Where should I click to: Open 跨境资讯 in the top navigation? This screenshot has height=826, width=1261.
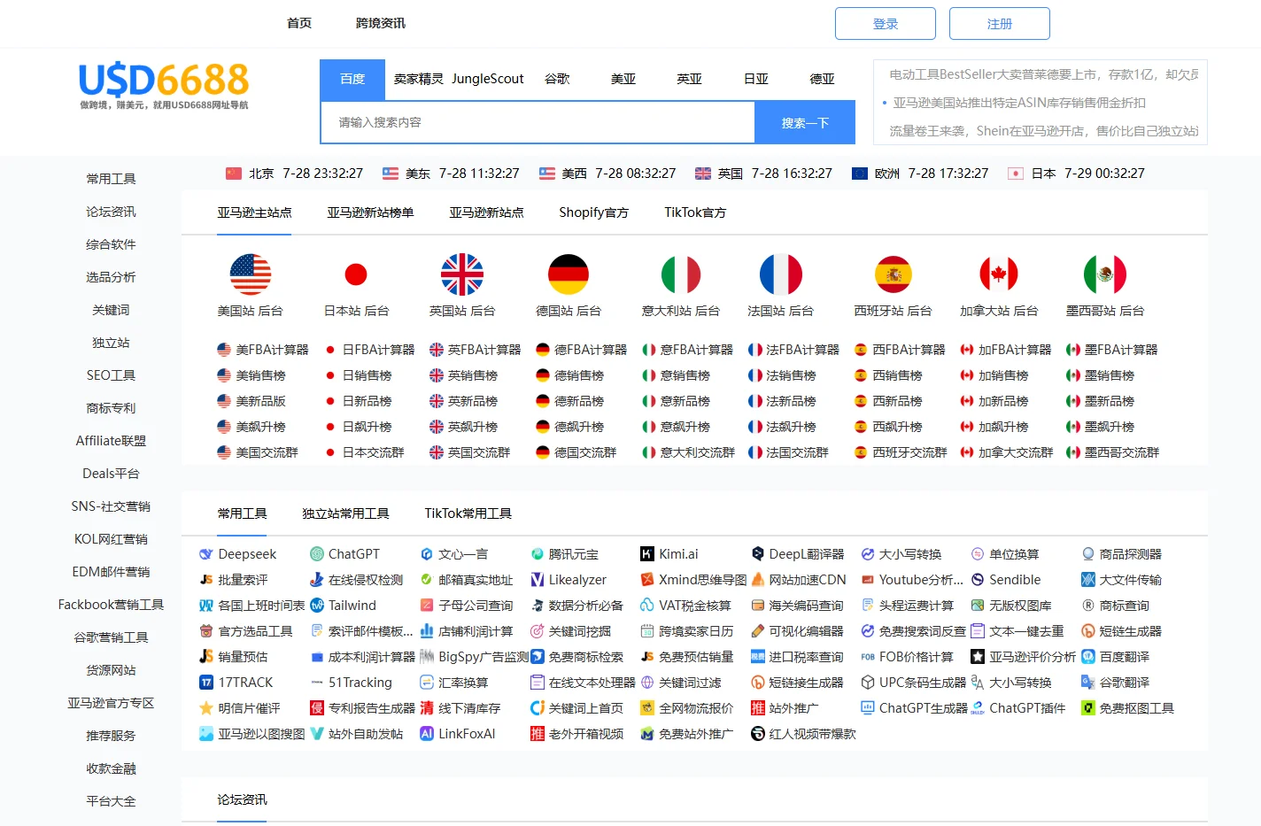tap(381, 23)
